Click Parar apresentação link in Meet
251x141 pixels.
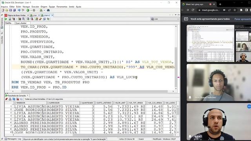[x=243, y=19]
